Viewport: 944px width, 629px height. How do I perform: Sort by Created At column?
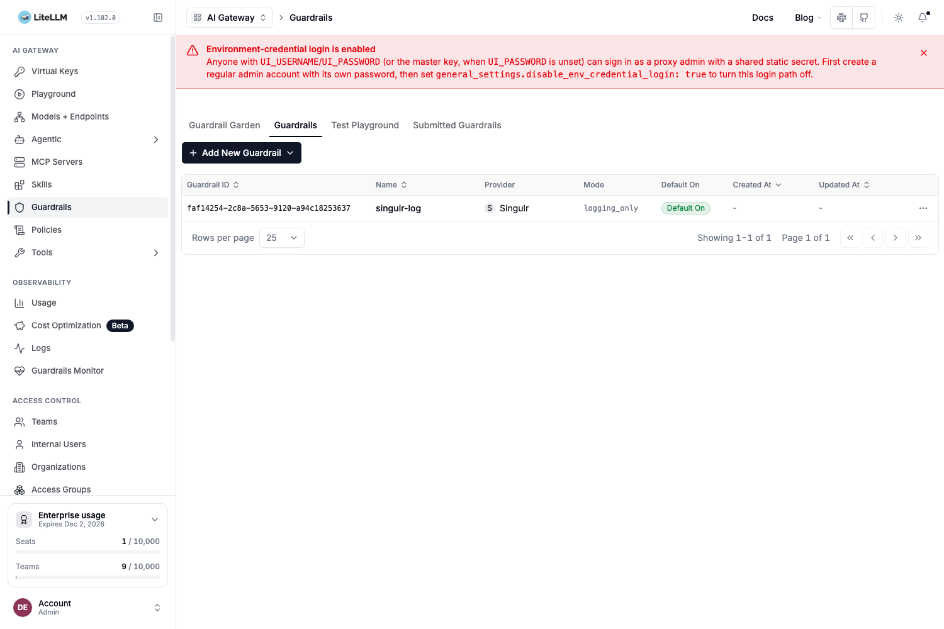(x=757, y=185)
